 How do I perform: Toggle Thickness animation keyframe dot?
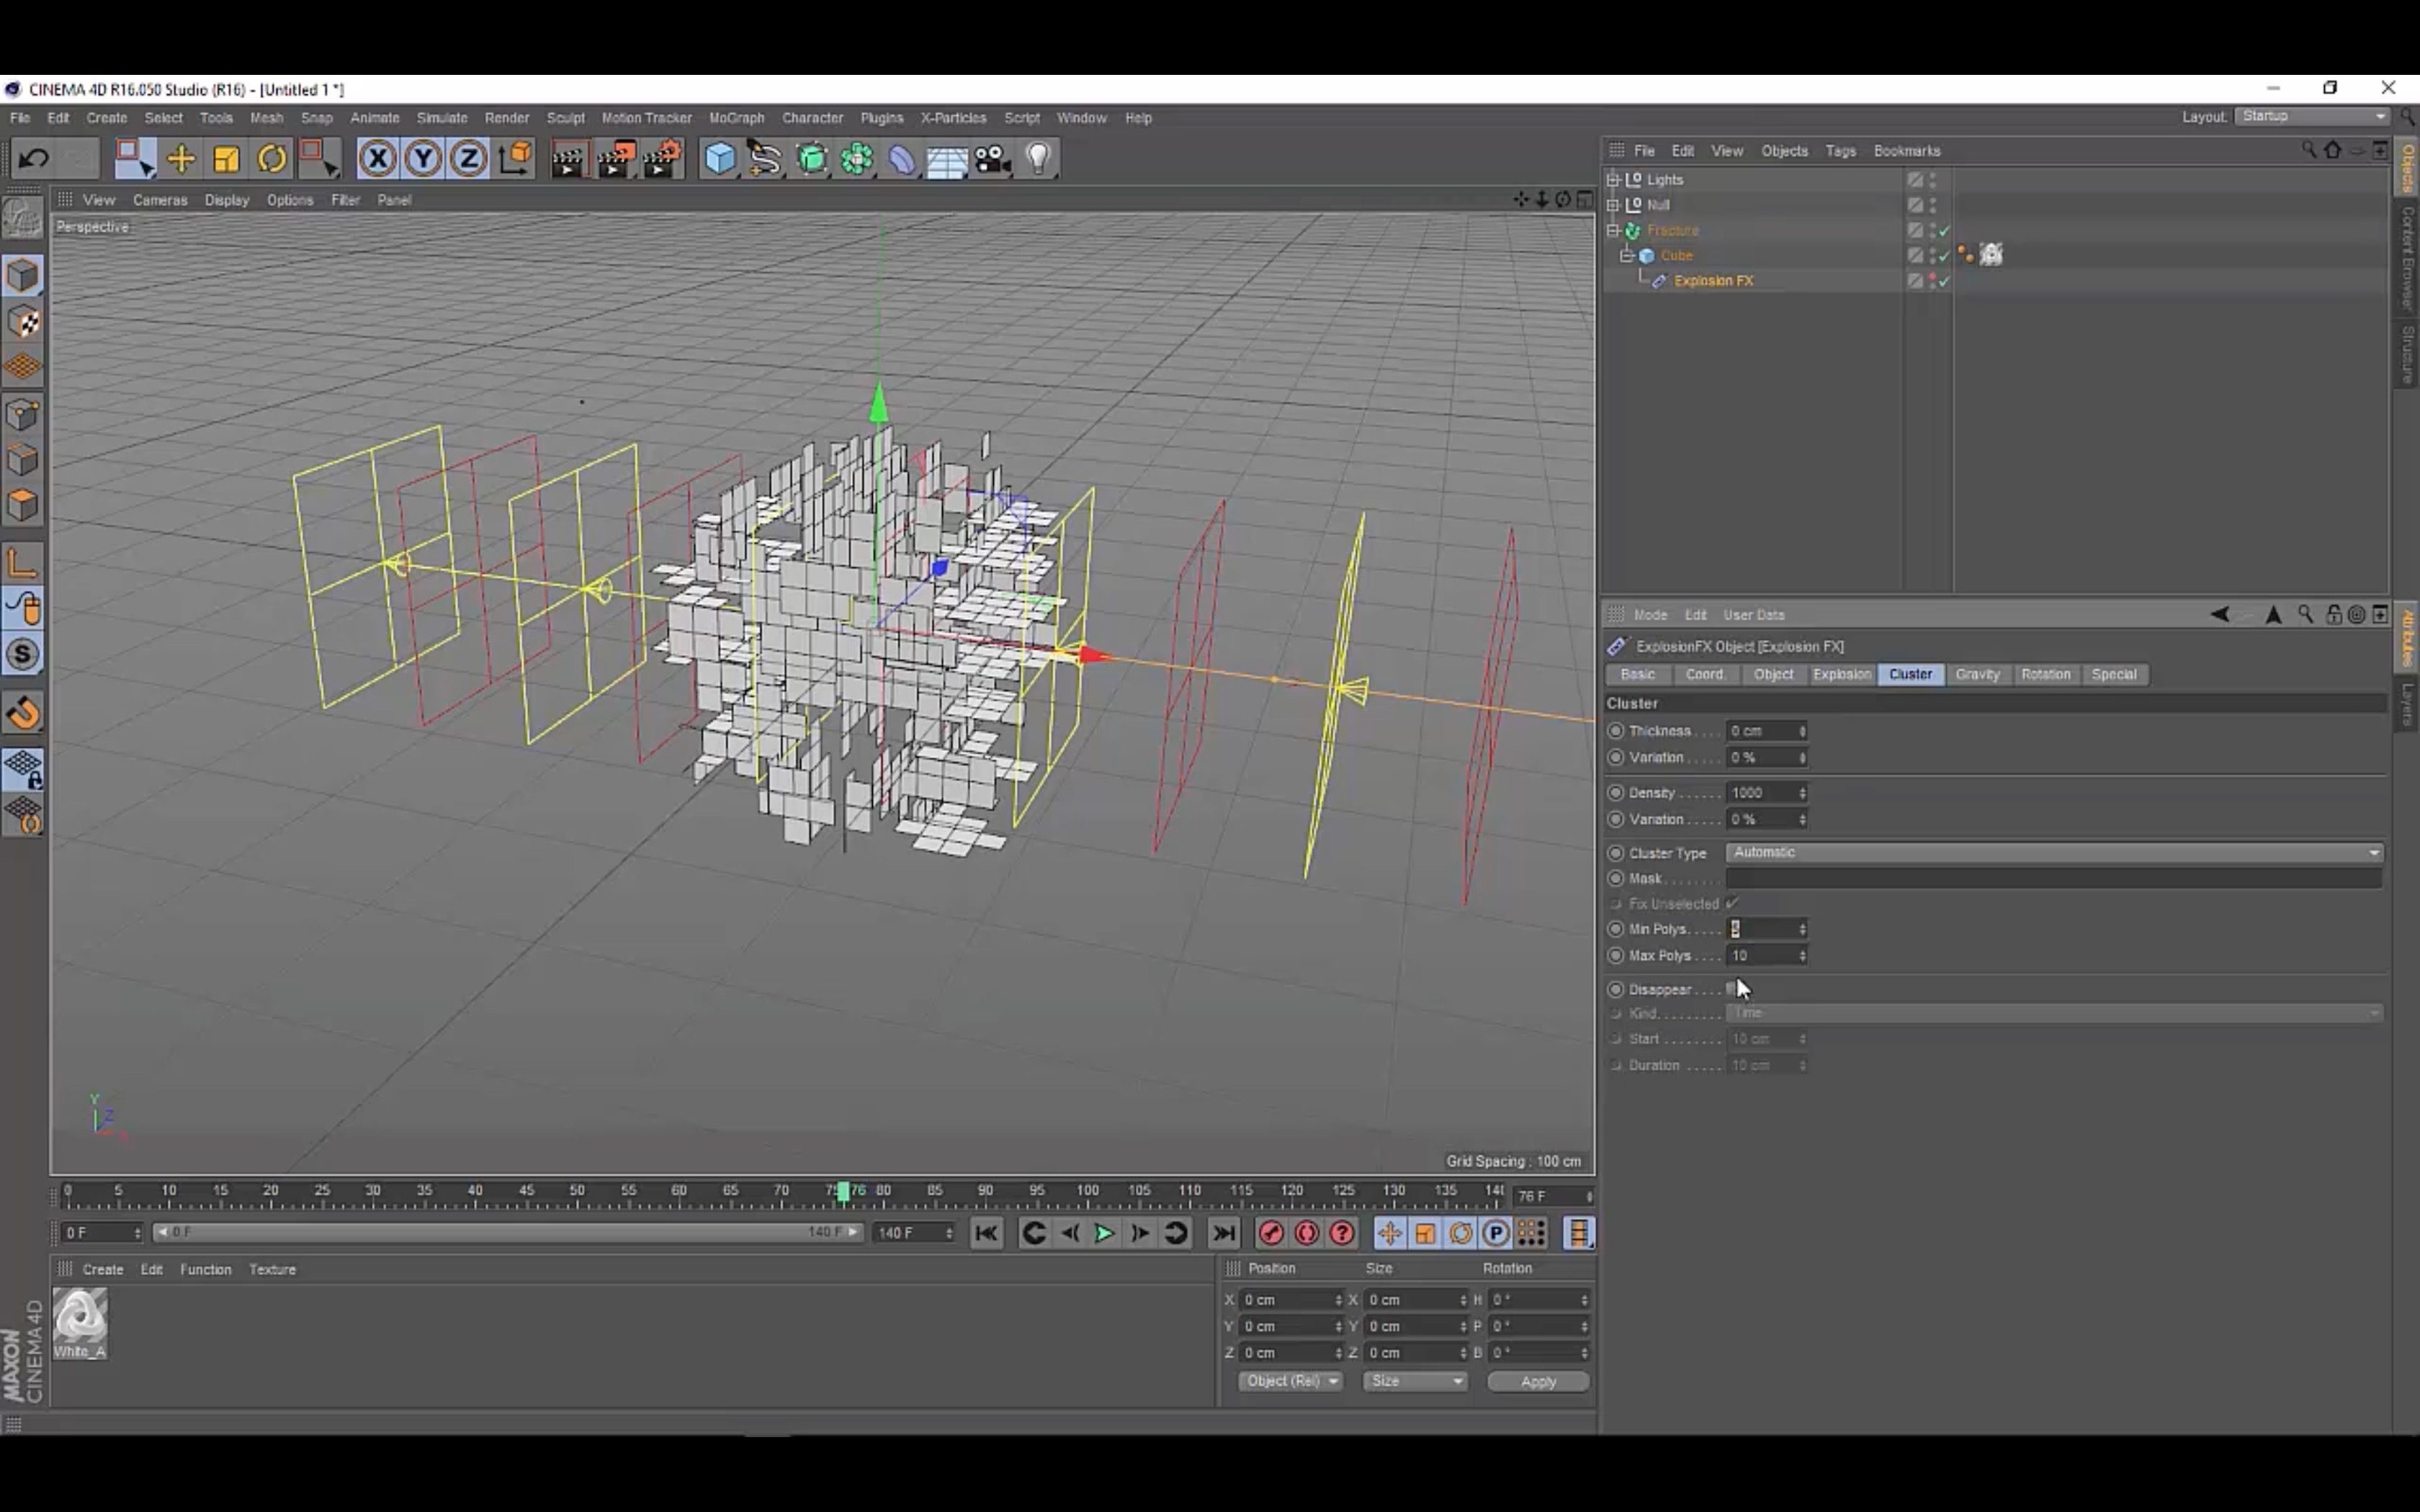[1615, 731]
